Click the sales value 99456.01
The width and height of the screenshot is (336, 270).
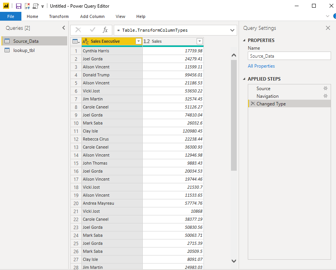(173, 75)
